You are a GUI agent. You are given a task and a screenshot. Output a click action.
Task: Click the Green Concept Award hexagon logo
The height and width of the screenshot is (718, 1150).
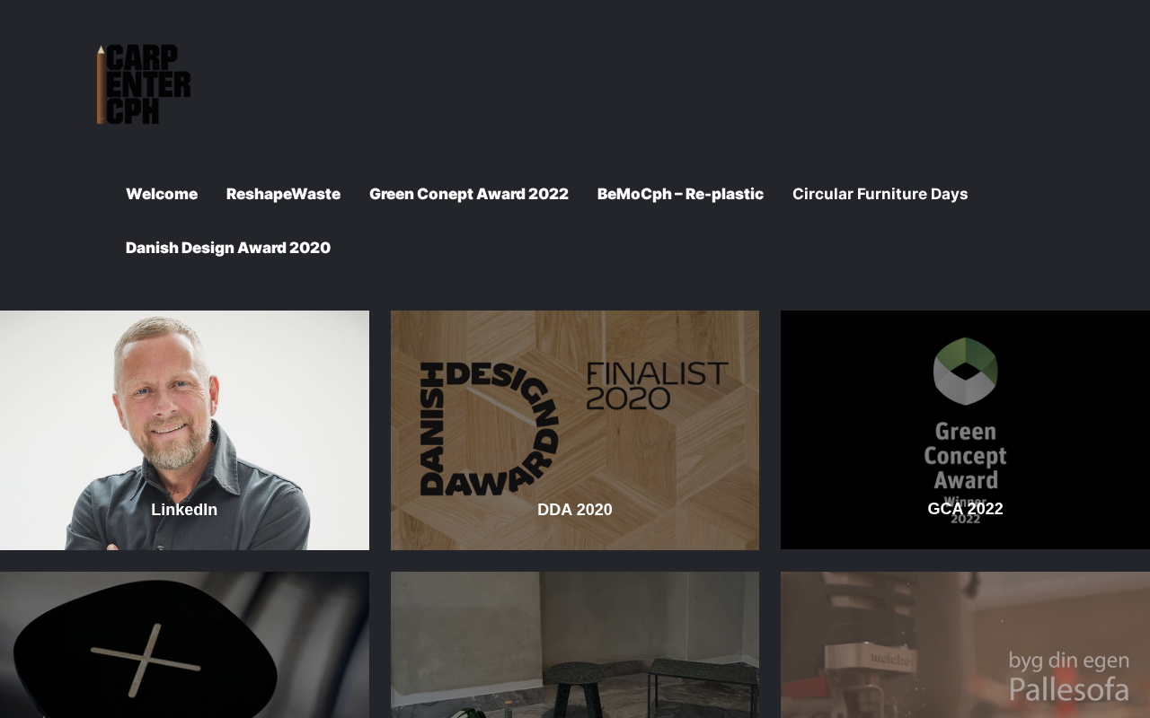(x=966, y=371)
